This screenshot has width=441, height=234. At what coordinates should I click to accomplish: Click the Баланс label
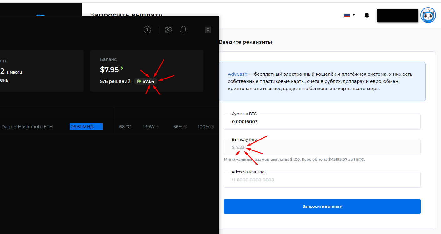tap(108, 59)
